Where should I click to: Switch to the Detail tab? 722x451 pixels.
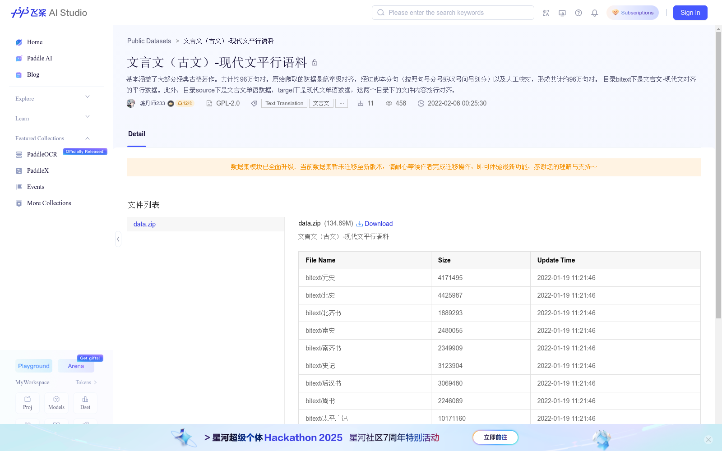pyautogui.click(x=137, y=134)
